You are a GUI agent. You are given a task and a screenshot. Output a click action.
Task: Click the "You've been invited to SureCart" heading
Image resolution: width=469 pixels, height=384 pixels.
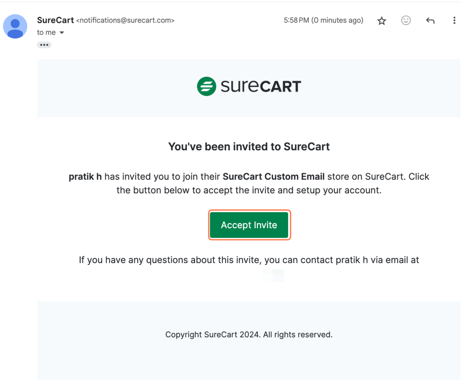tap(249, 147)
